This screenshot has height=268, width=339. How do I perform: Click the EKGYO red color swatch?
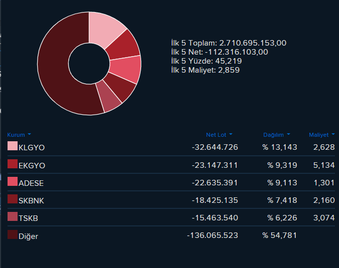13,164
